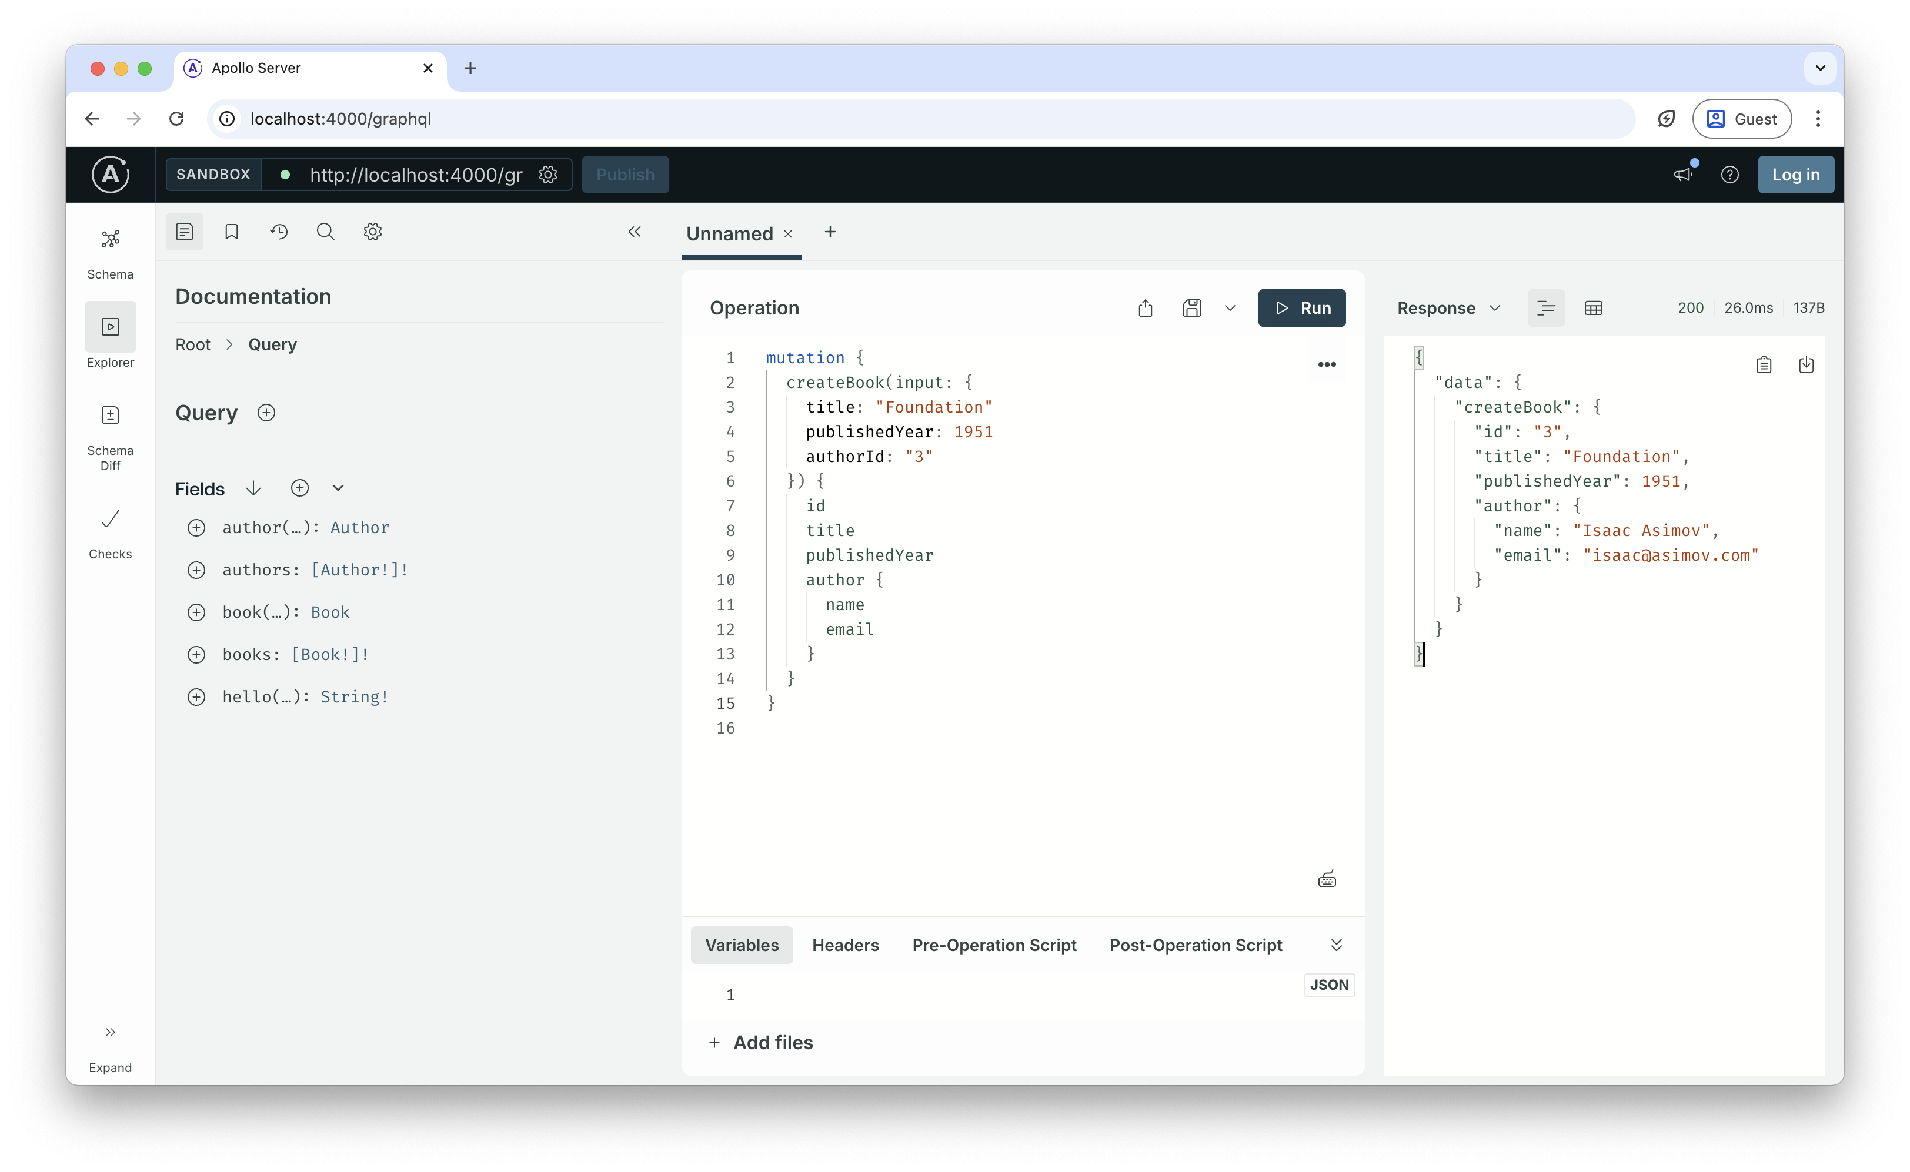Open Author type of author field
This screenshot has height=1172, width=1910.
click(x=360, y=528)
